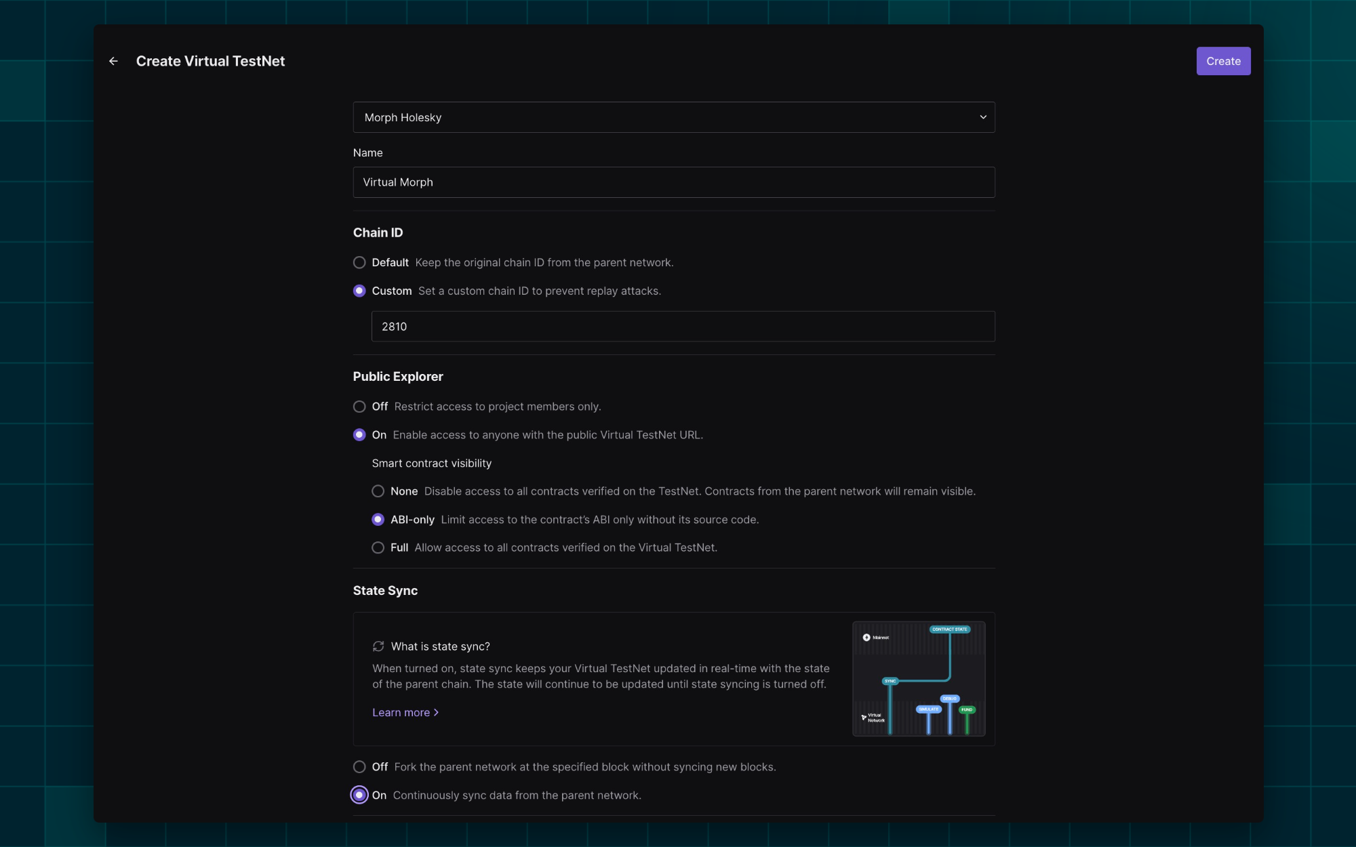Click the chevron next to Learn more
This screenshot has height=847, width=1356.
click(x=436, y=712)
